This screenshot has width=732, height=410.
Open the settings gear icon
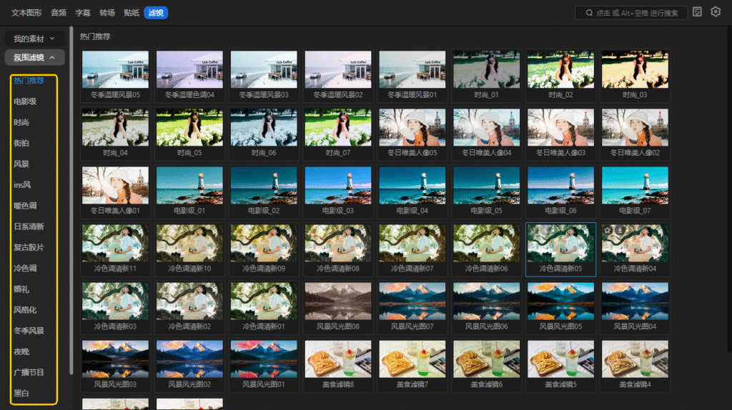click(716, 12)
